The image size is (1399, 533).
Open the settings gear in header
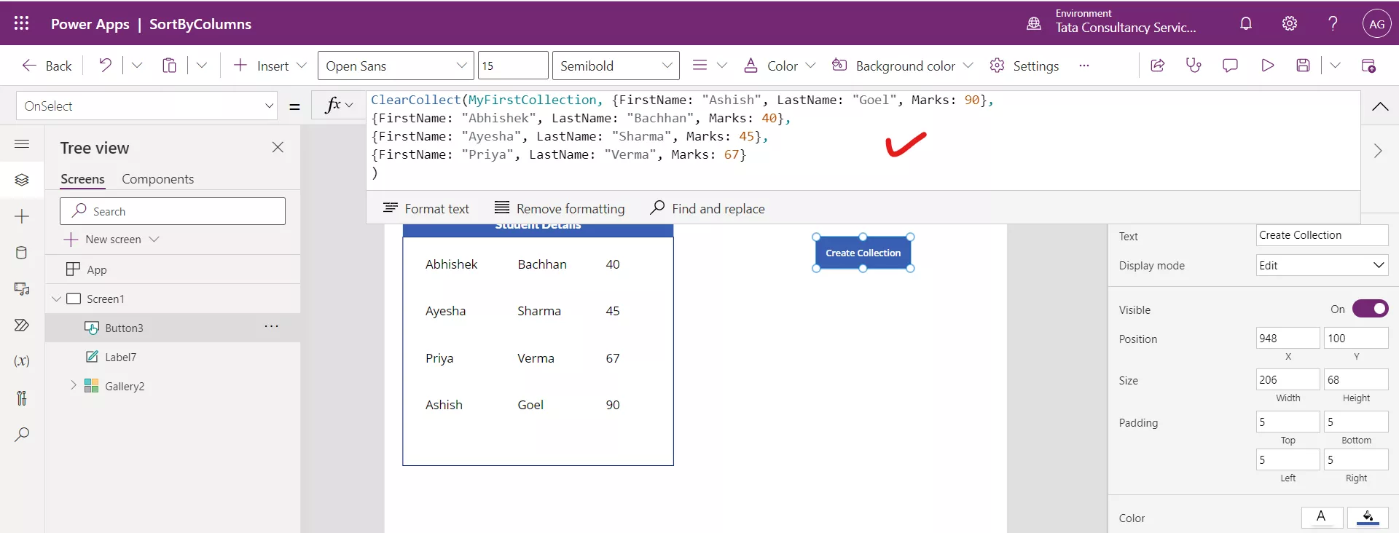pos(1290,23)
